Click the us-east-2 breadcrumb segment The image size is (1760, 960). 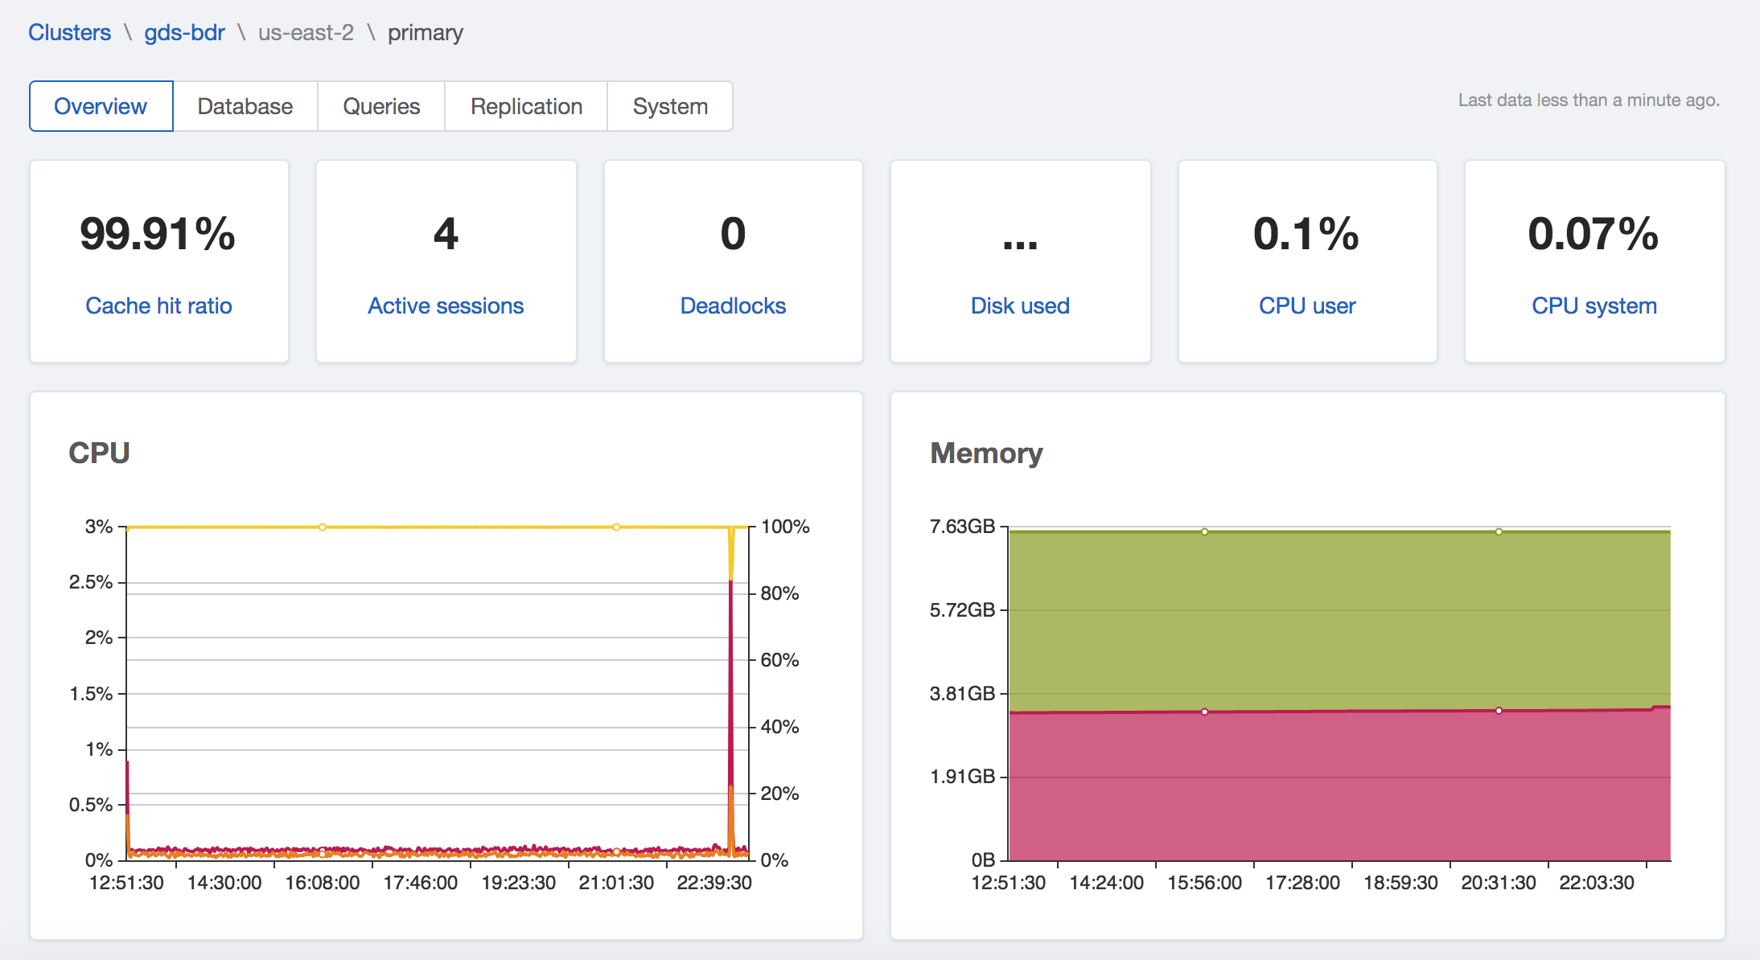pyautogui.click(x=306, y=33)
